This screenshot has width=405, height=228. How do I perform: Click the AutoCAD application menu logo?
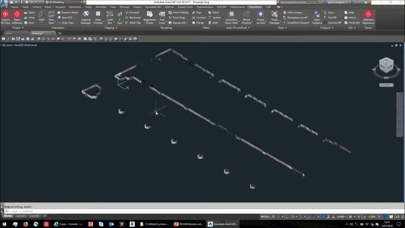click(x=4, y=3)
